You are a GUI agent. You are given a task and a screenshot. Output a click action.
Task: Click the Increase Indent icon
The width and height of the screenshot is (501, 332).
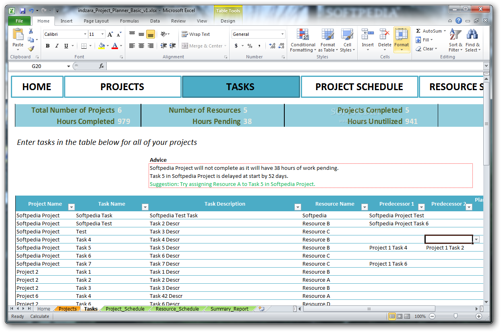(x=172, y=46)
